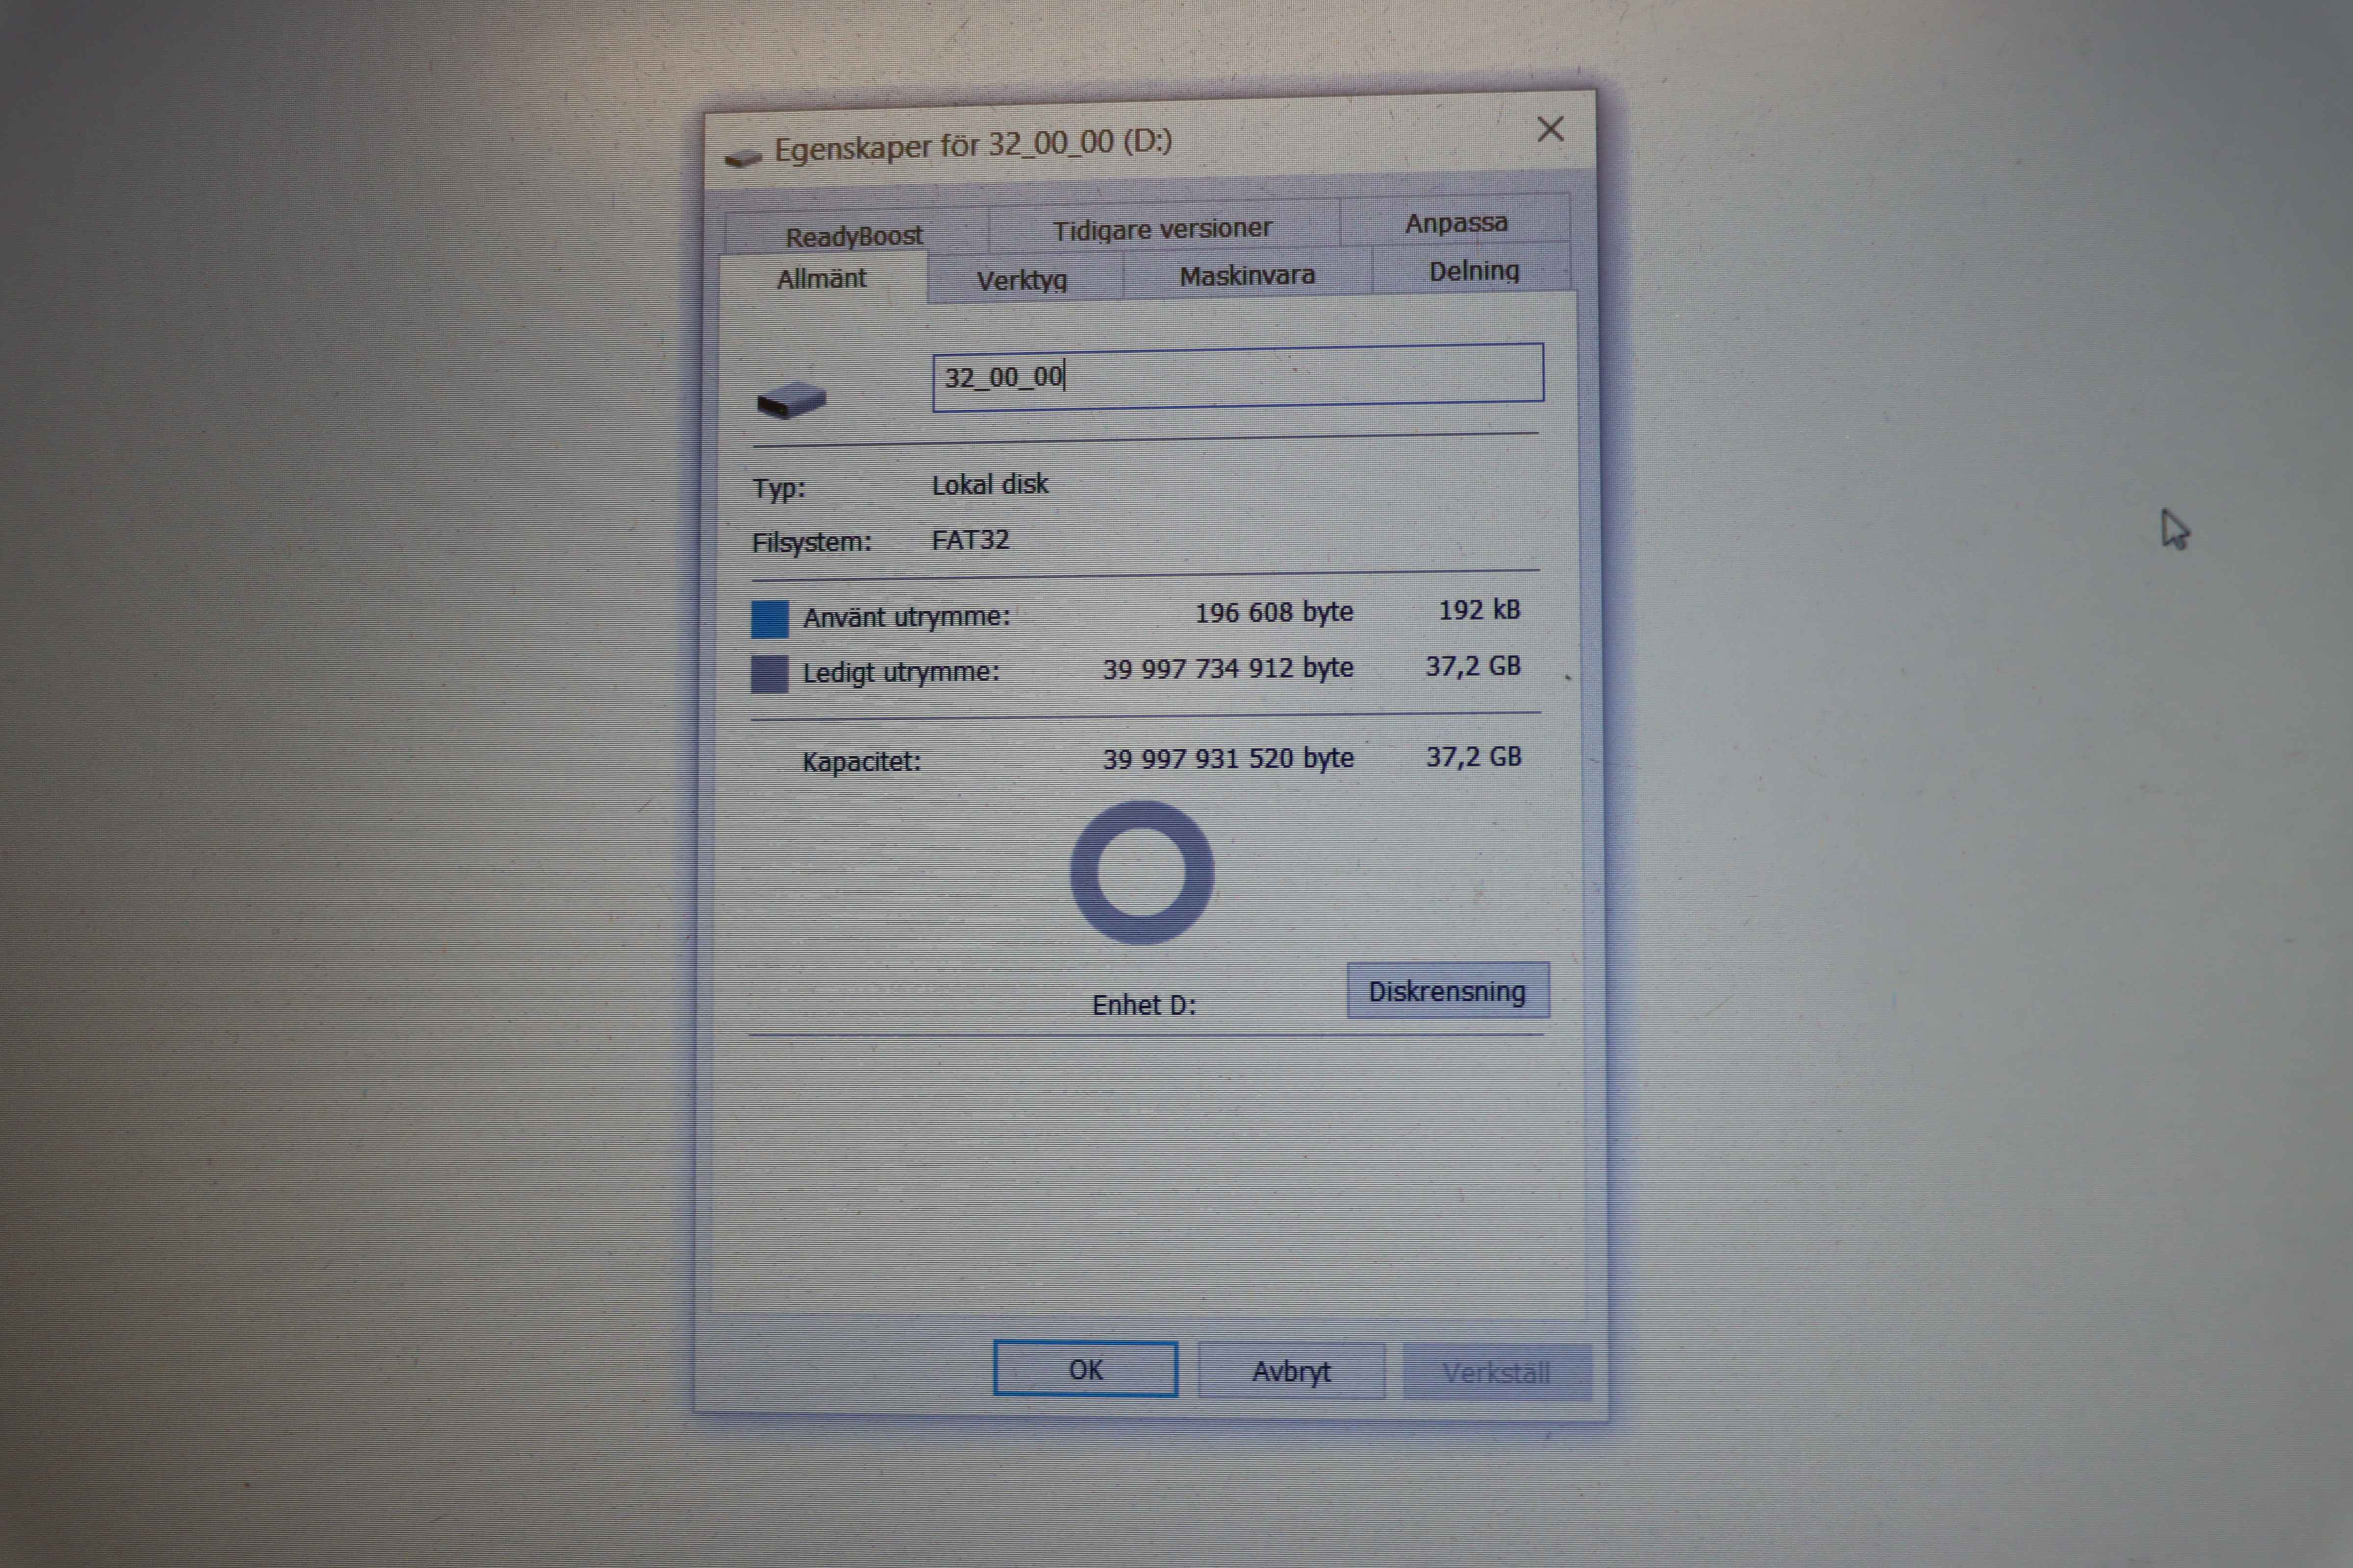Viewport: 2353px width, 1568px height.
Task: Click the donut disk usage chart
Action: point(1142,872)
